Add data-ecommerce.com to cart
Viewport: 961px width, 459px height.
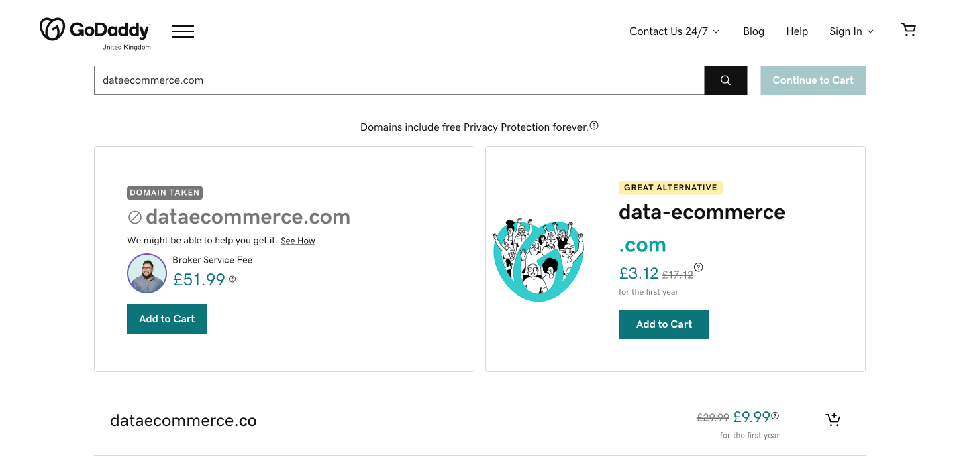tap(664, 324)
